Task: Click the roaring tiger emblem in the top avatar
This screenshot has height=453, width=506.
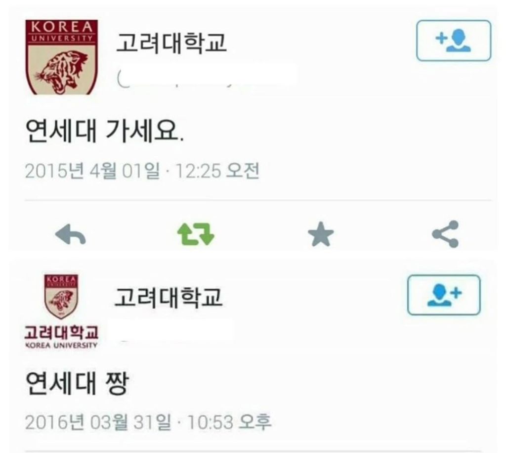Action: click(x=62, y=71)
